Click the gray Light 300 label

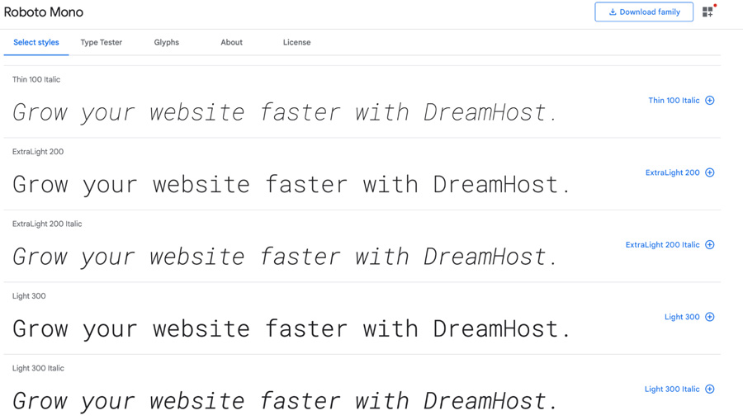(29, 296)
